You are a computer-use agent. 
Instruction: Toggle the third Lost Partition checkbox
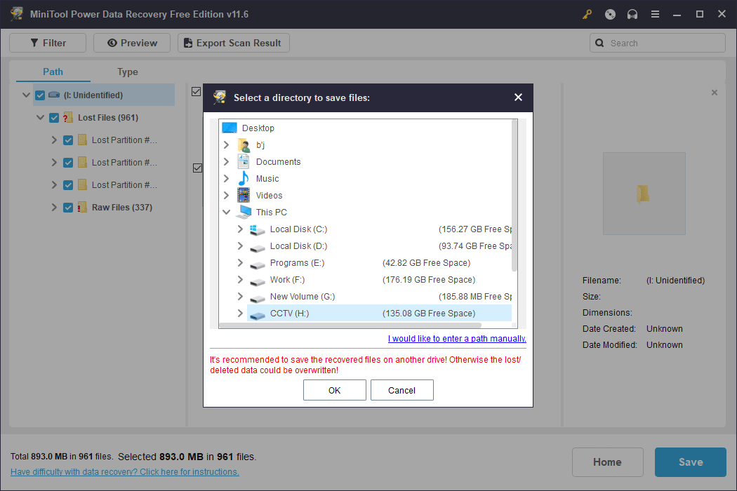pos(68,184)
